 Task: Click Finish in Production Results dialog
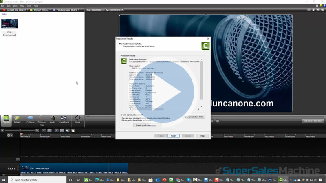[173, 136]
